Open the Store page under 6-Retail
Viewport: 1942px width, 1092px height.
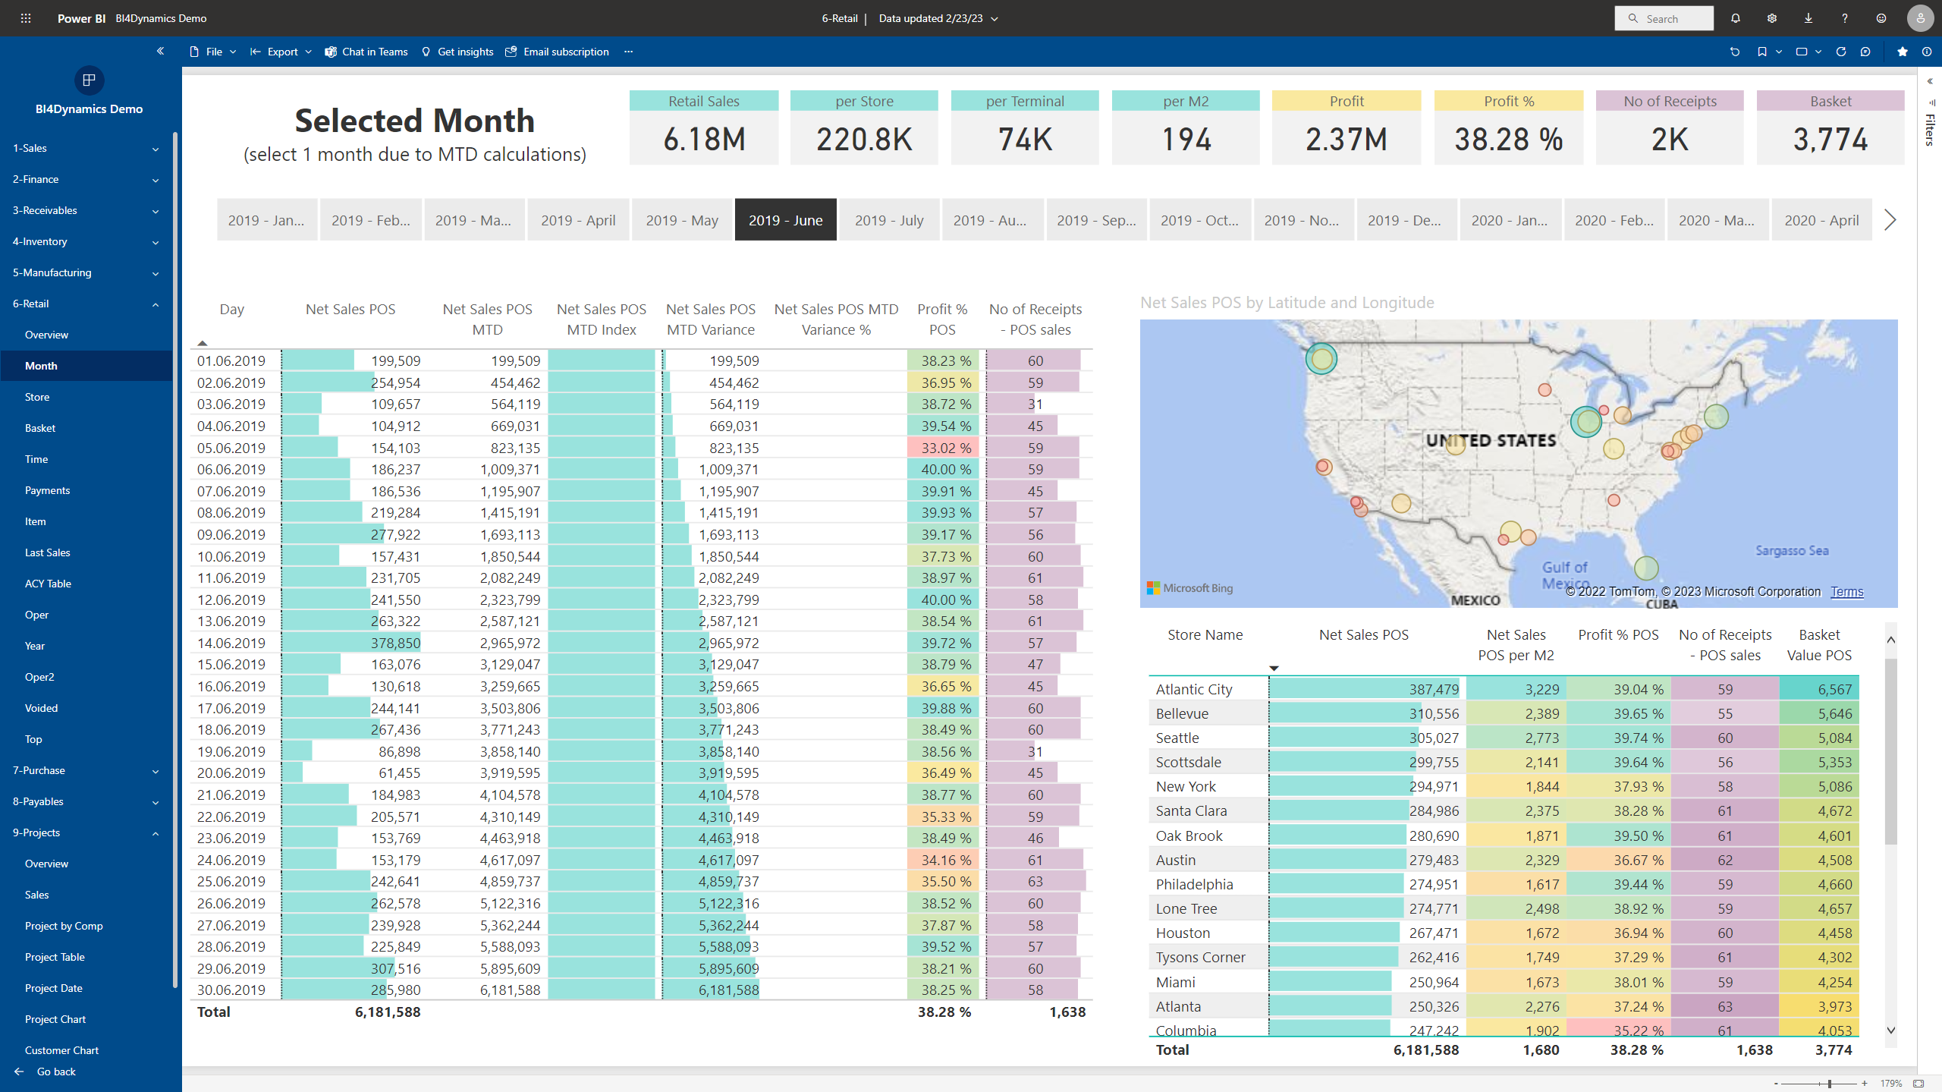point(37,397)
